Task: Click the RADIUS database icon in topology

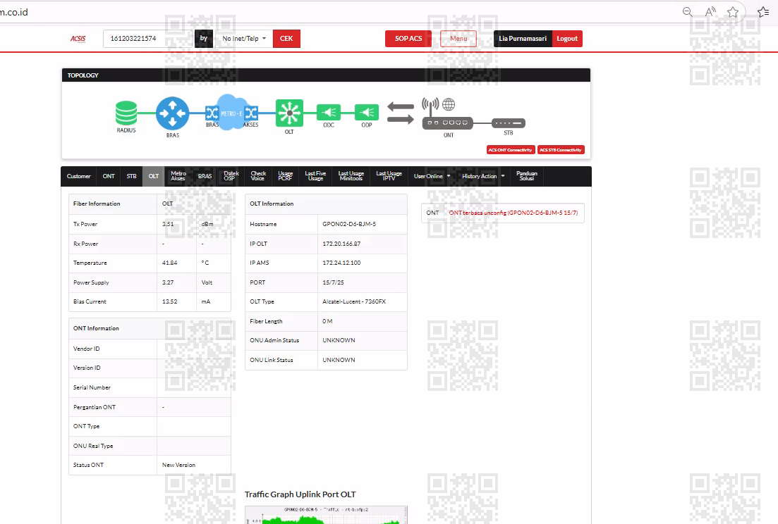Action: pyautogui.click(x=126, y=113)
